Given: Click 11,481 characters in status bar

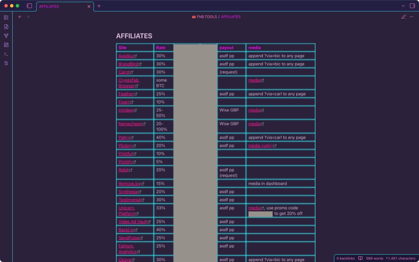Looking at the screenshot, I should coord(401,258).
